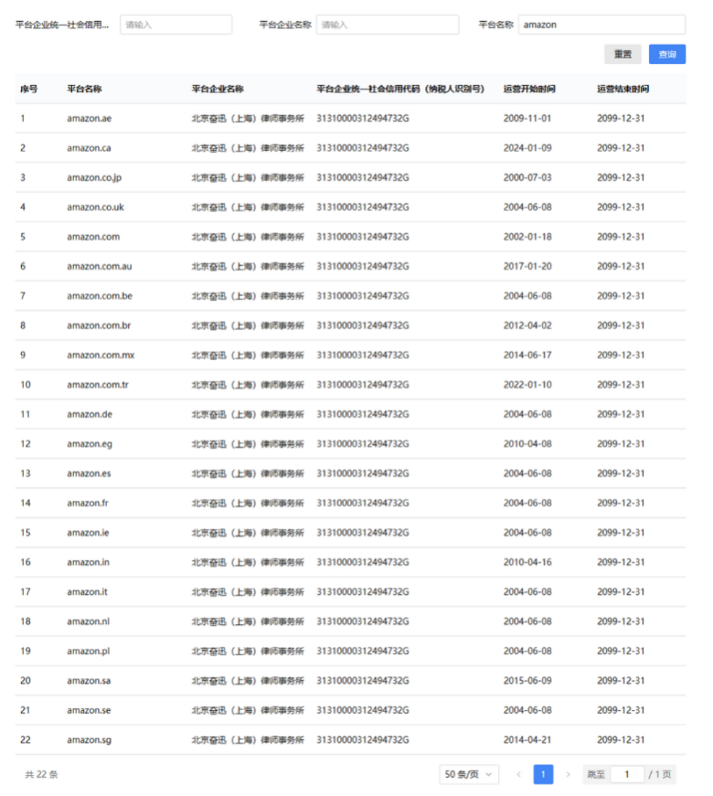Click start date 2022-01-10
The image size is (713, 796).
tap(527, 384)
